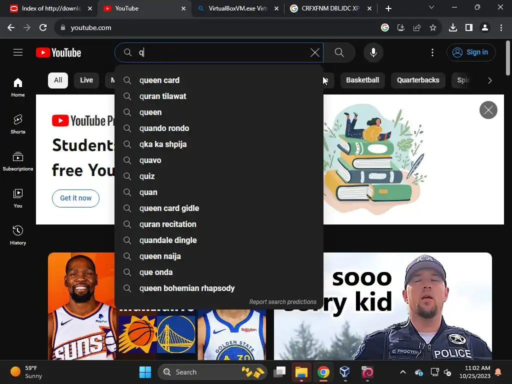Open Subscriptions from sidebar
This screenshot has height=384, width=512.
pyautogui.click(x=18, y=161)
